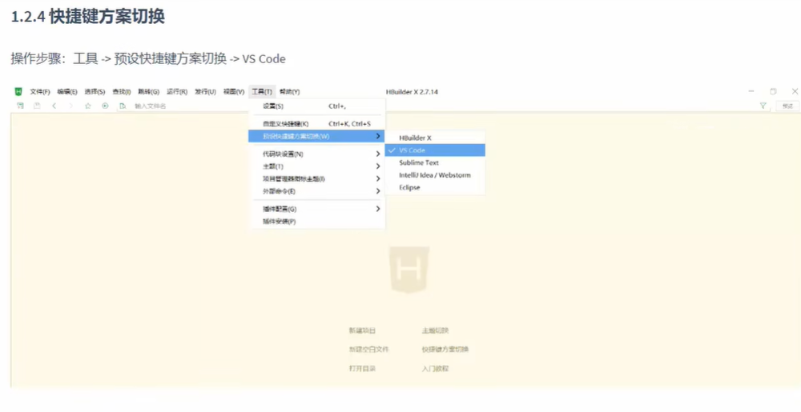Expand the 预设快捷键方案切换(W) submenu arrow
The image size is (801, 412).
click(x=377, y=136)
